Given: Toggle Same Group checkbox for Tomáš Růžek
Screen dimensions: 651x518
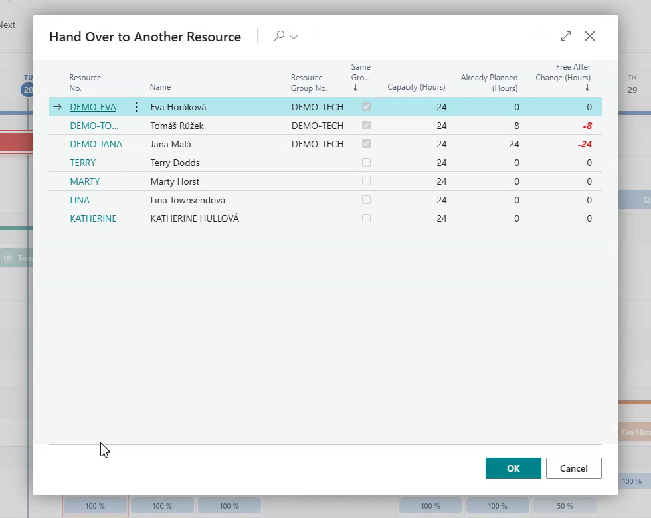Looking at the screenshot, I should 366,126.
